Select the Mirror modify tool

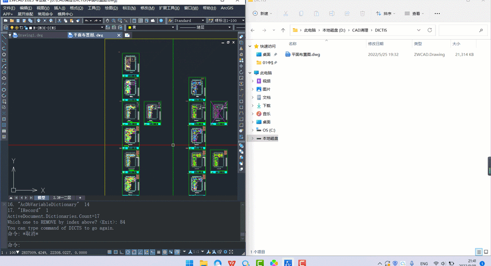click(241, 48)
